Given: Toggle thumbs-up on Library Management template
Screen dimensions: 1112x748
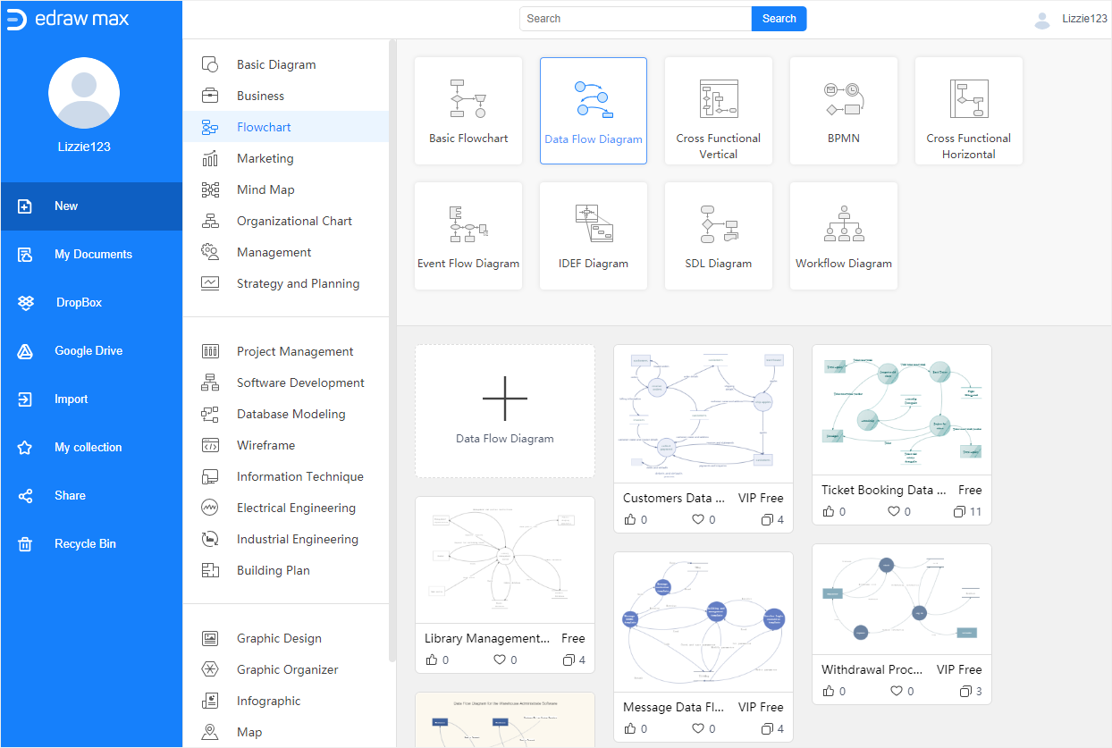Looking at the screenshot, I should 432,660.
